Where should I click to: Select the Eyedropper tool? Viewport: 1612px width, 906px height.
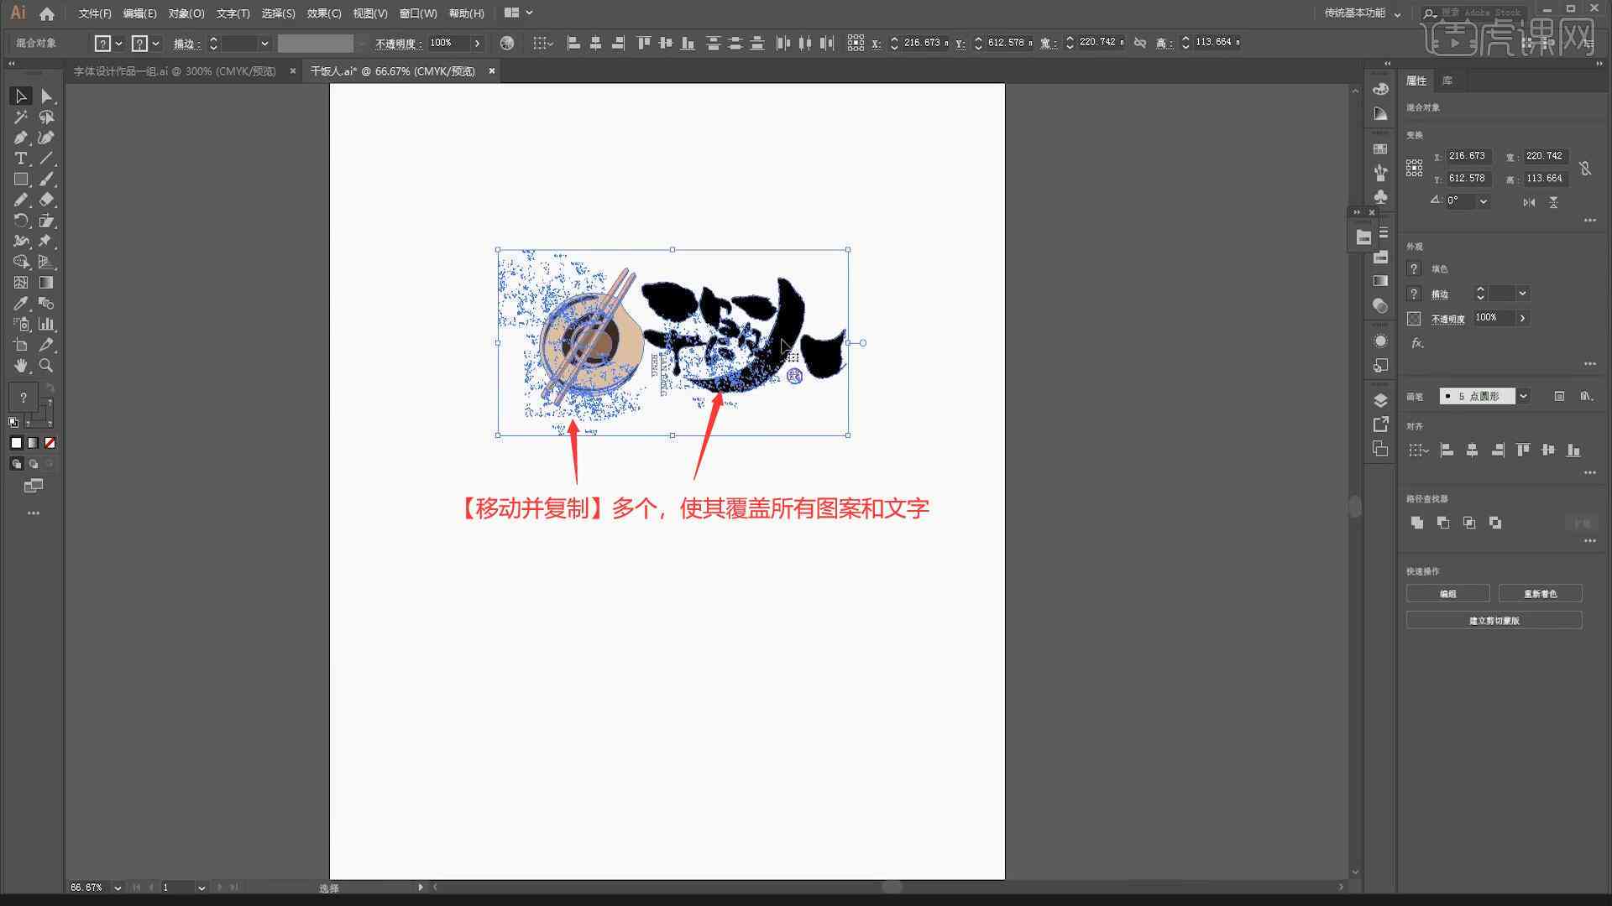[20, 303]
